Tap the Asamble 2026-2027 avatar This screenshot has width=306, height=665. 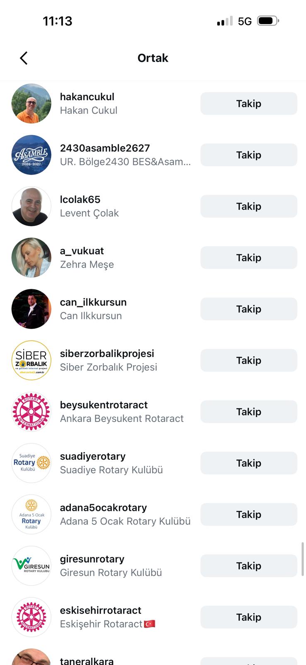[32, 155]
